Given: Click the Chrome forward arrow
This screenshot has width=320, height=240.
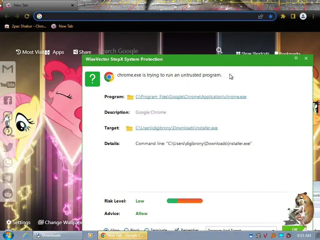Looking at the screenshot, I should coord(17,16).
